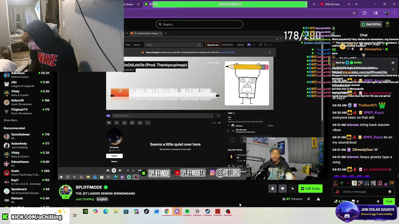This screenshot has height=224, width=399.
Task: Open the Upload menu item
Action: (240, 45)
